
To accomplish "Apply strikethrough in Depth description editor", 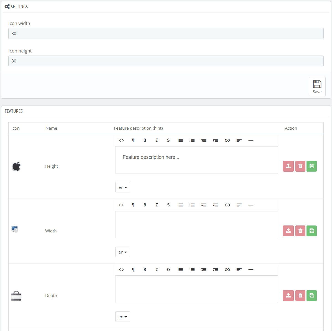I will (168, 270).
